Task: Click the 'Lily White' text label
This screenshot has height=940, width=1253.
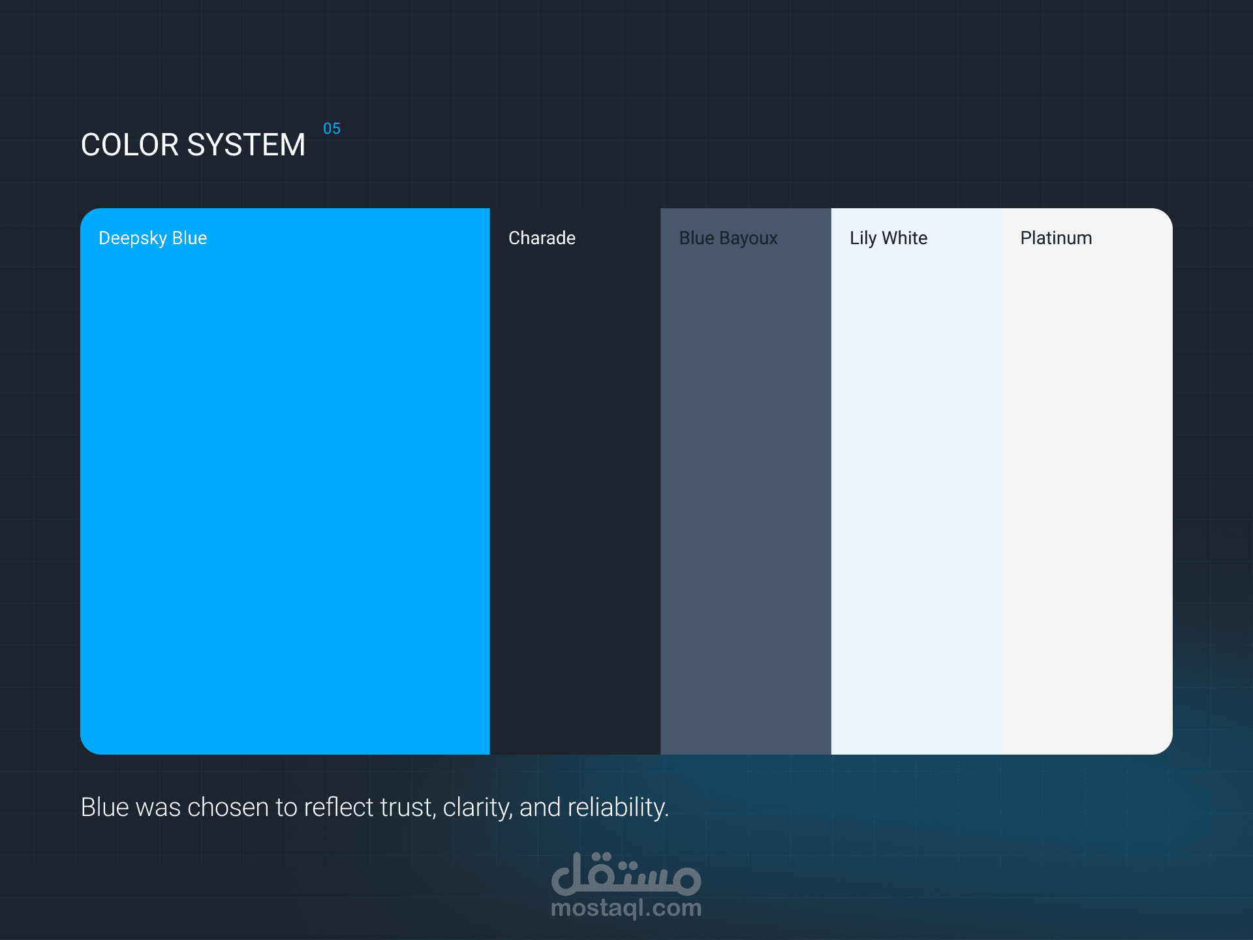Action: tap(888, 238)
